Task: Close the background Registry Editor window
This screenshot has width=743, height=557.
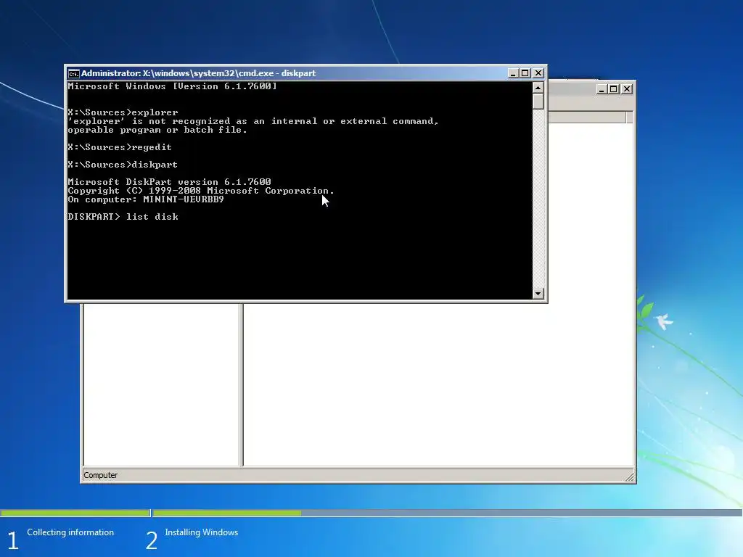Action: point(626,89)
